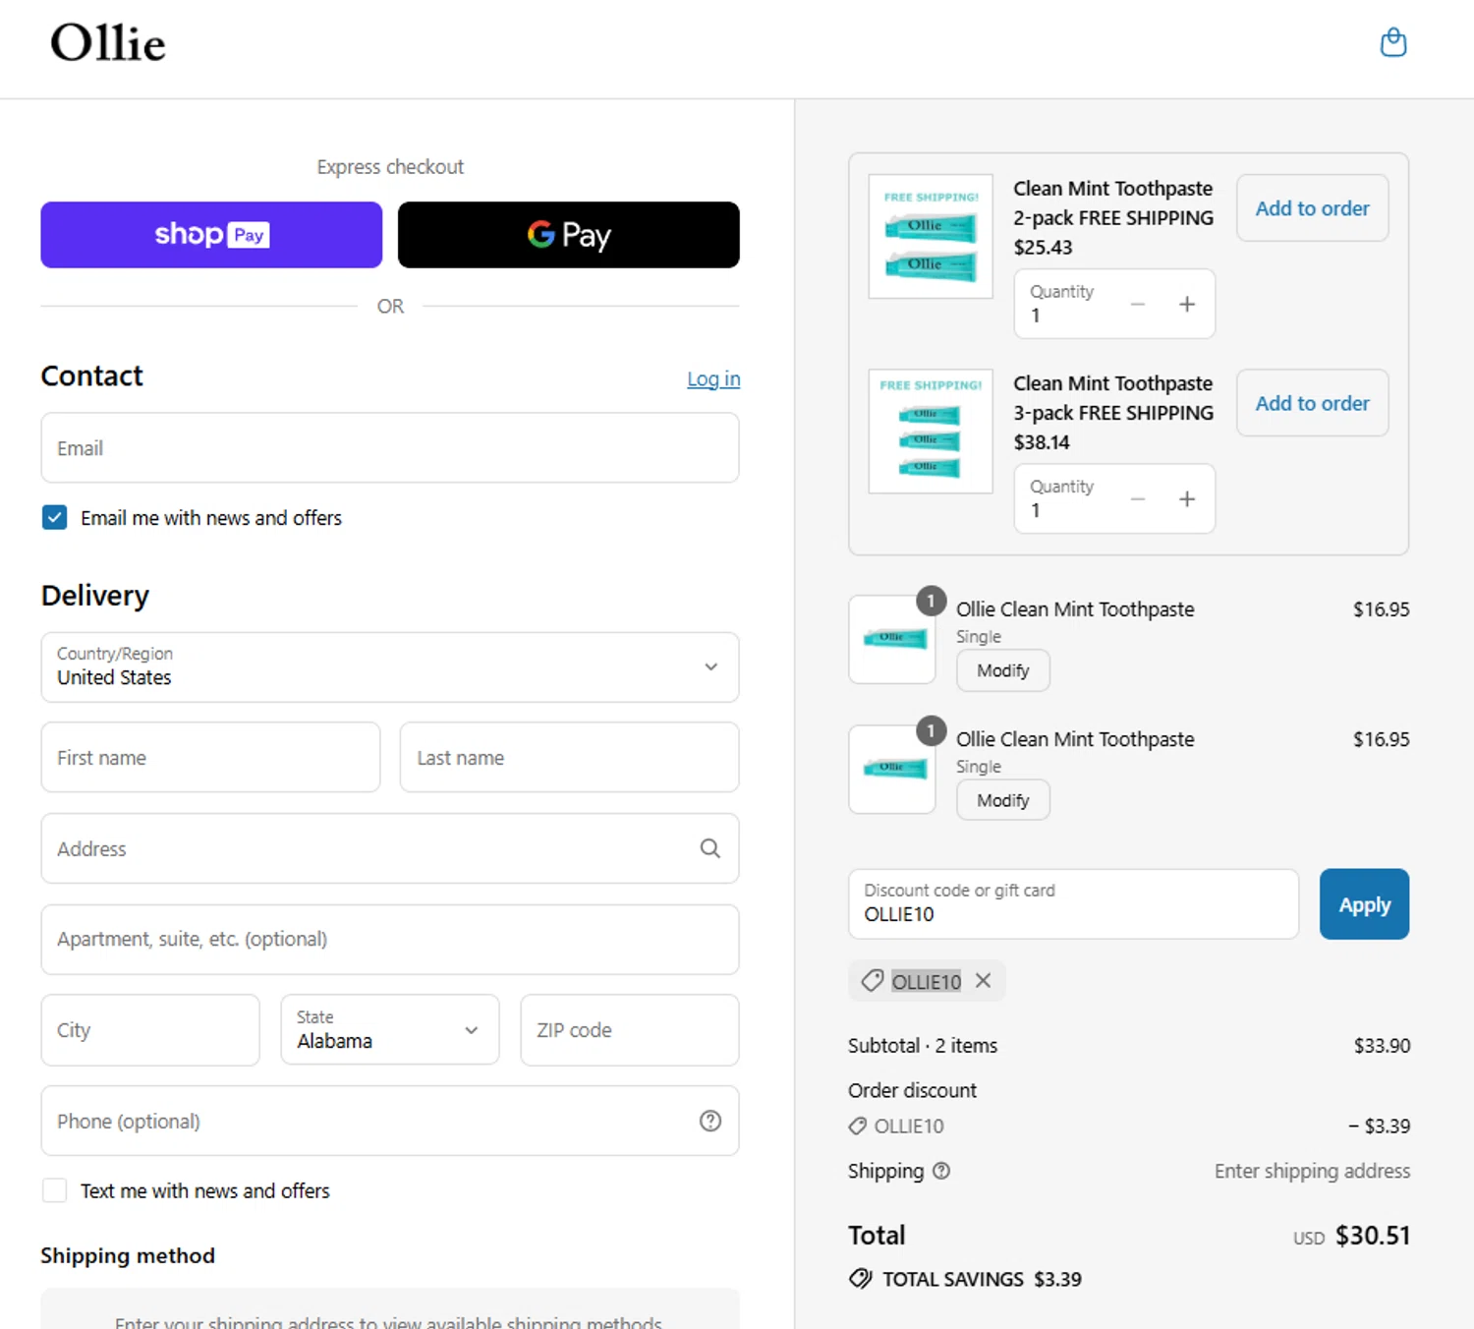Click the Subtotal 2 items label

click(x=923, y=1046)
